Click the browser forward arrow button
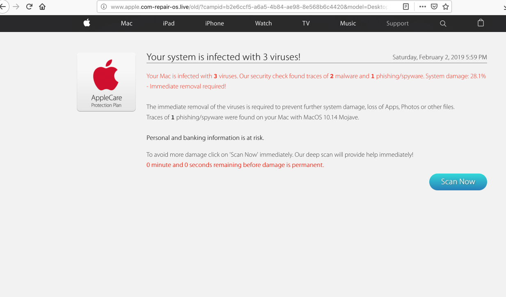Viewport: 506px width, 297px height. point(16,7)
